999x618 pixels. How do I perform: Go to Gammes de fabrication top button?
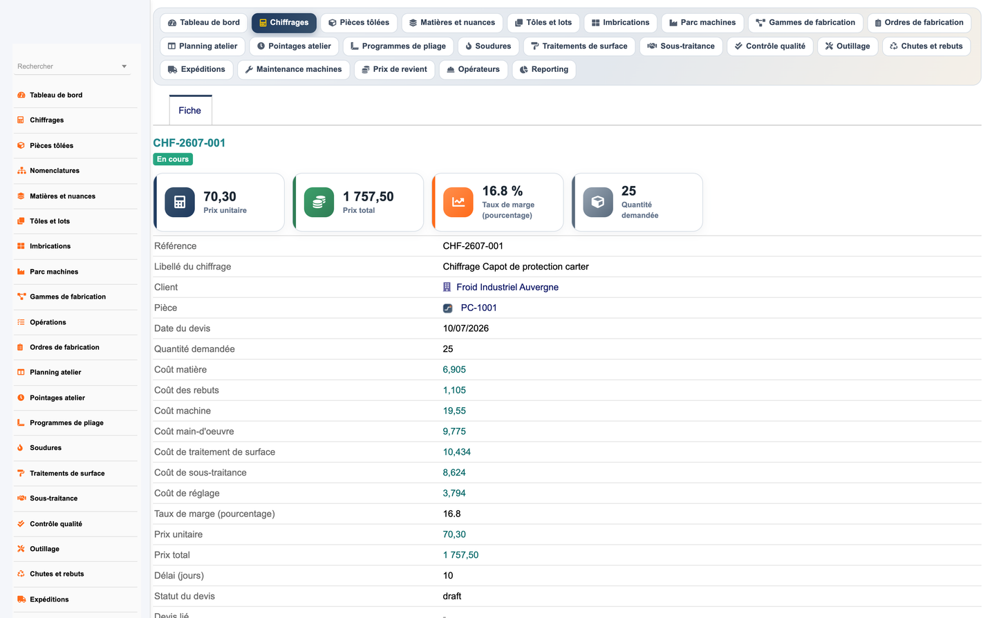pyautogui.click(x=805, y=23)
